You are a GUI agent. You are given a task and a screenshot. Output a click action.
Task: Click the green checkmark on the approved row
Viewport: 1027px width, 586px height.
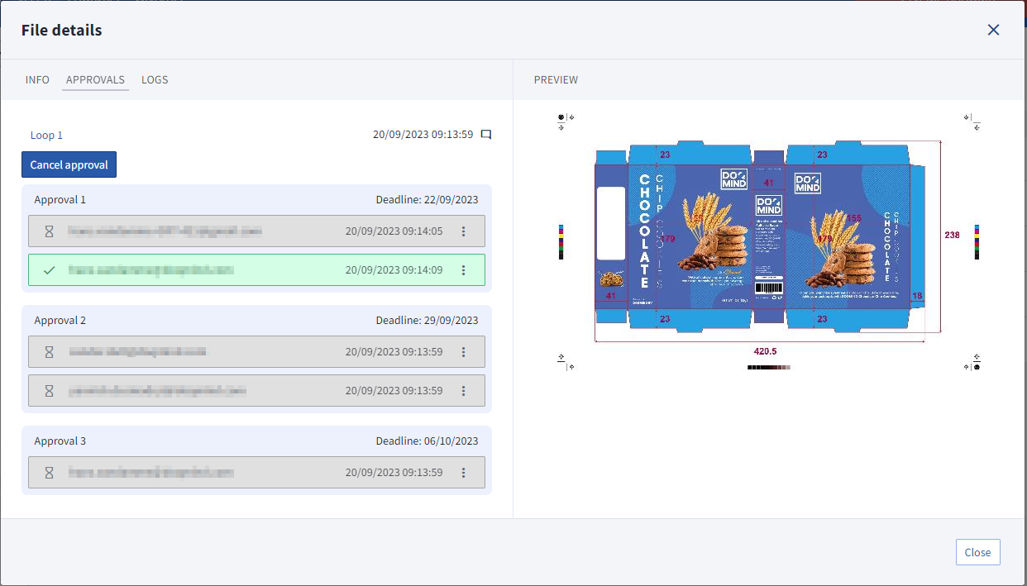(49, 269)
